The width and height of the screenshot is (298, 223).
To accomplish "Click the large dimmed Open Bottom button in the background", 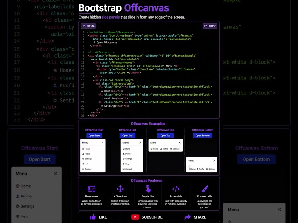I will [x=256, y=159].
